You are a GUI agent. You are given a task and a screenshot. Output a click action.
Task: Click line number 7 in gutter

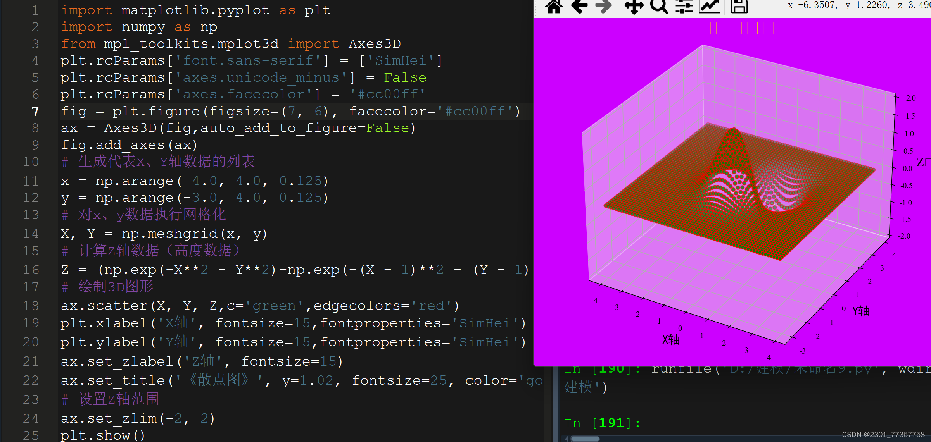35,111
